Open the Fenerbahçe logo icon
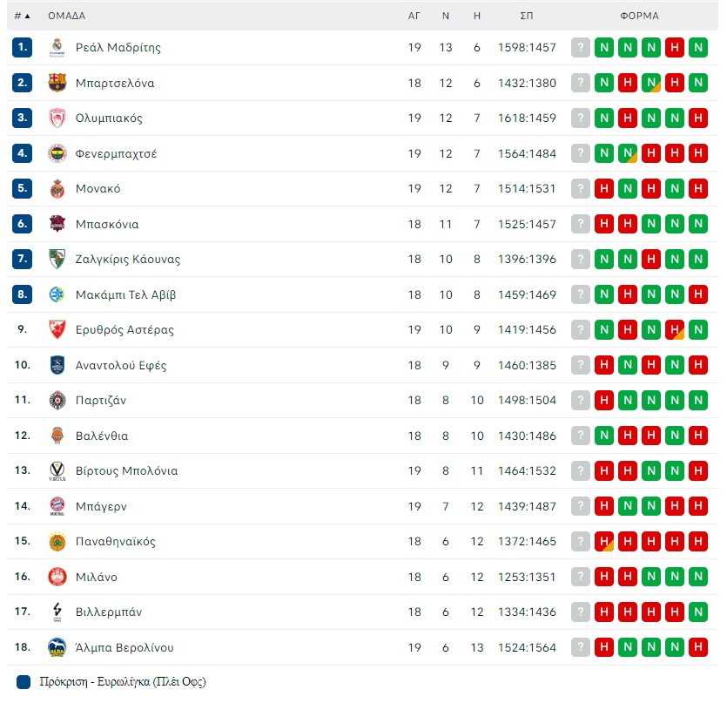 click(57, 153)
